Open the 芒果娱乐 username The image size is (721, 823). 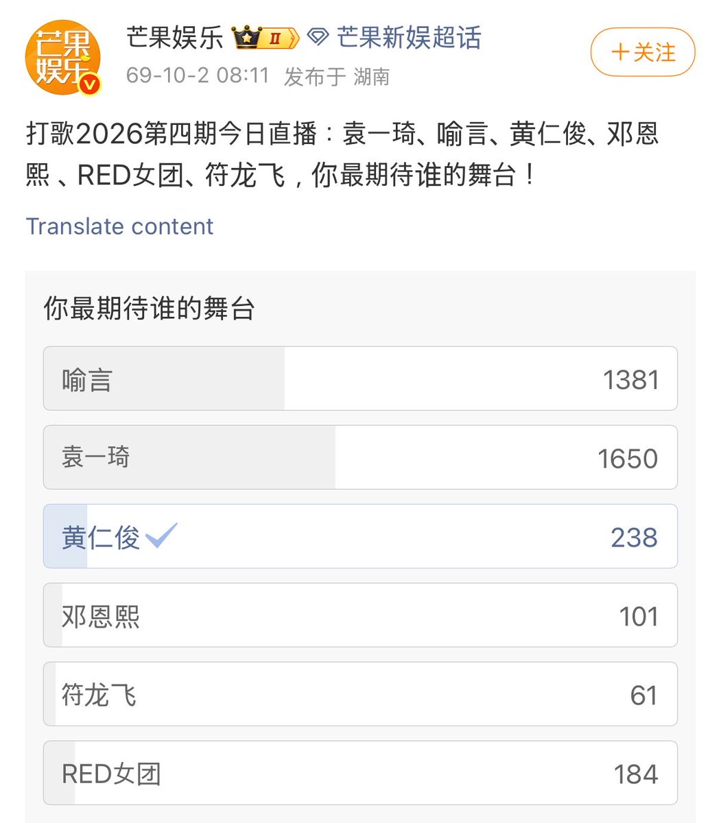point(175,38)
